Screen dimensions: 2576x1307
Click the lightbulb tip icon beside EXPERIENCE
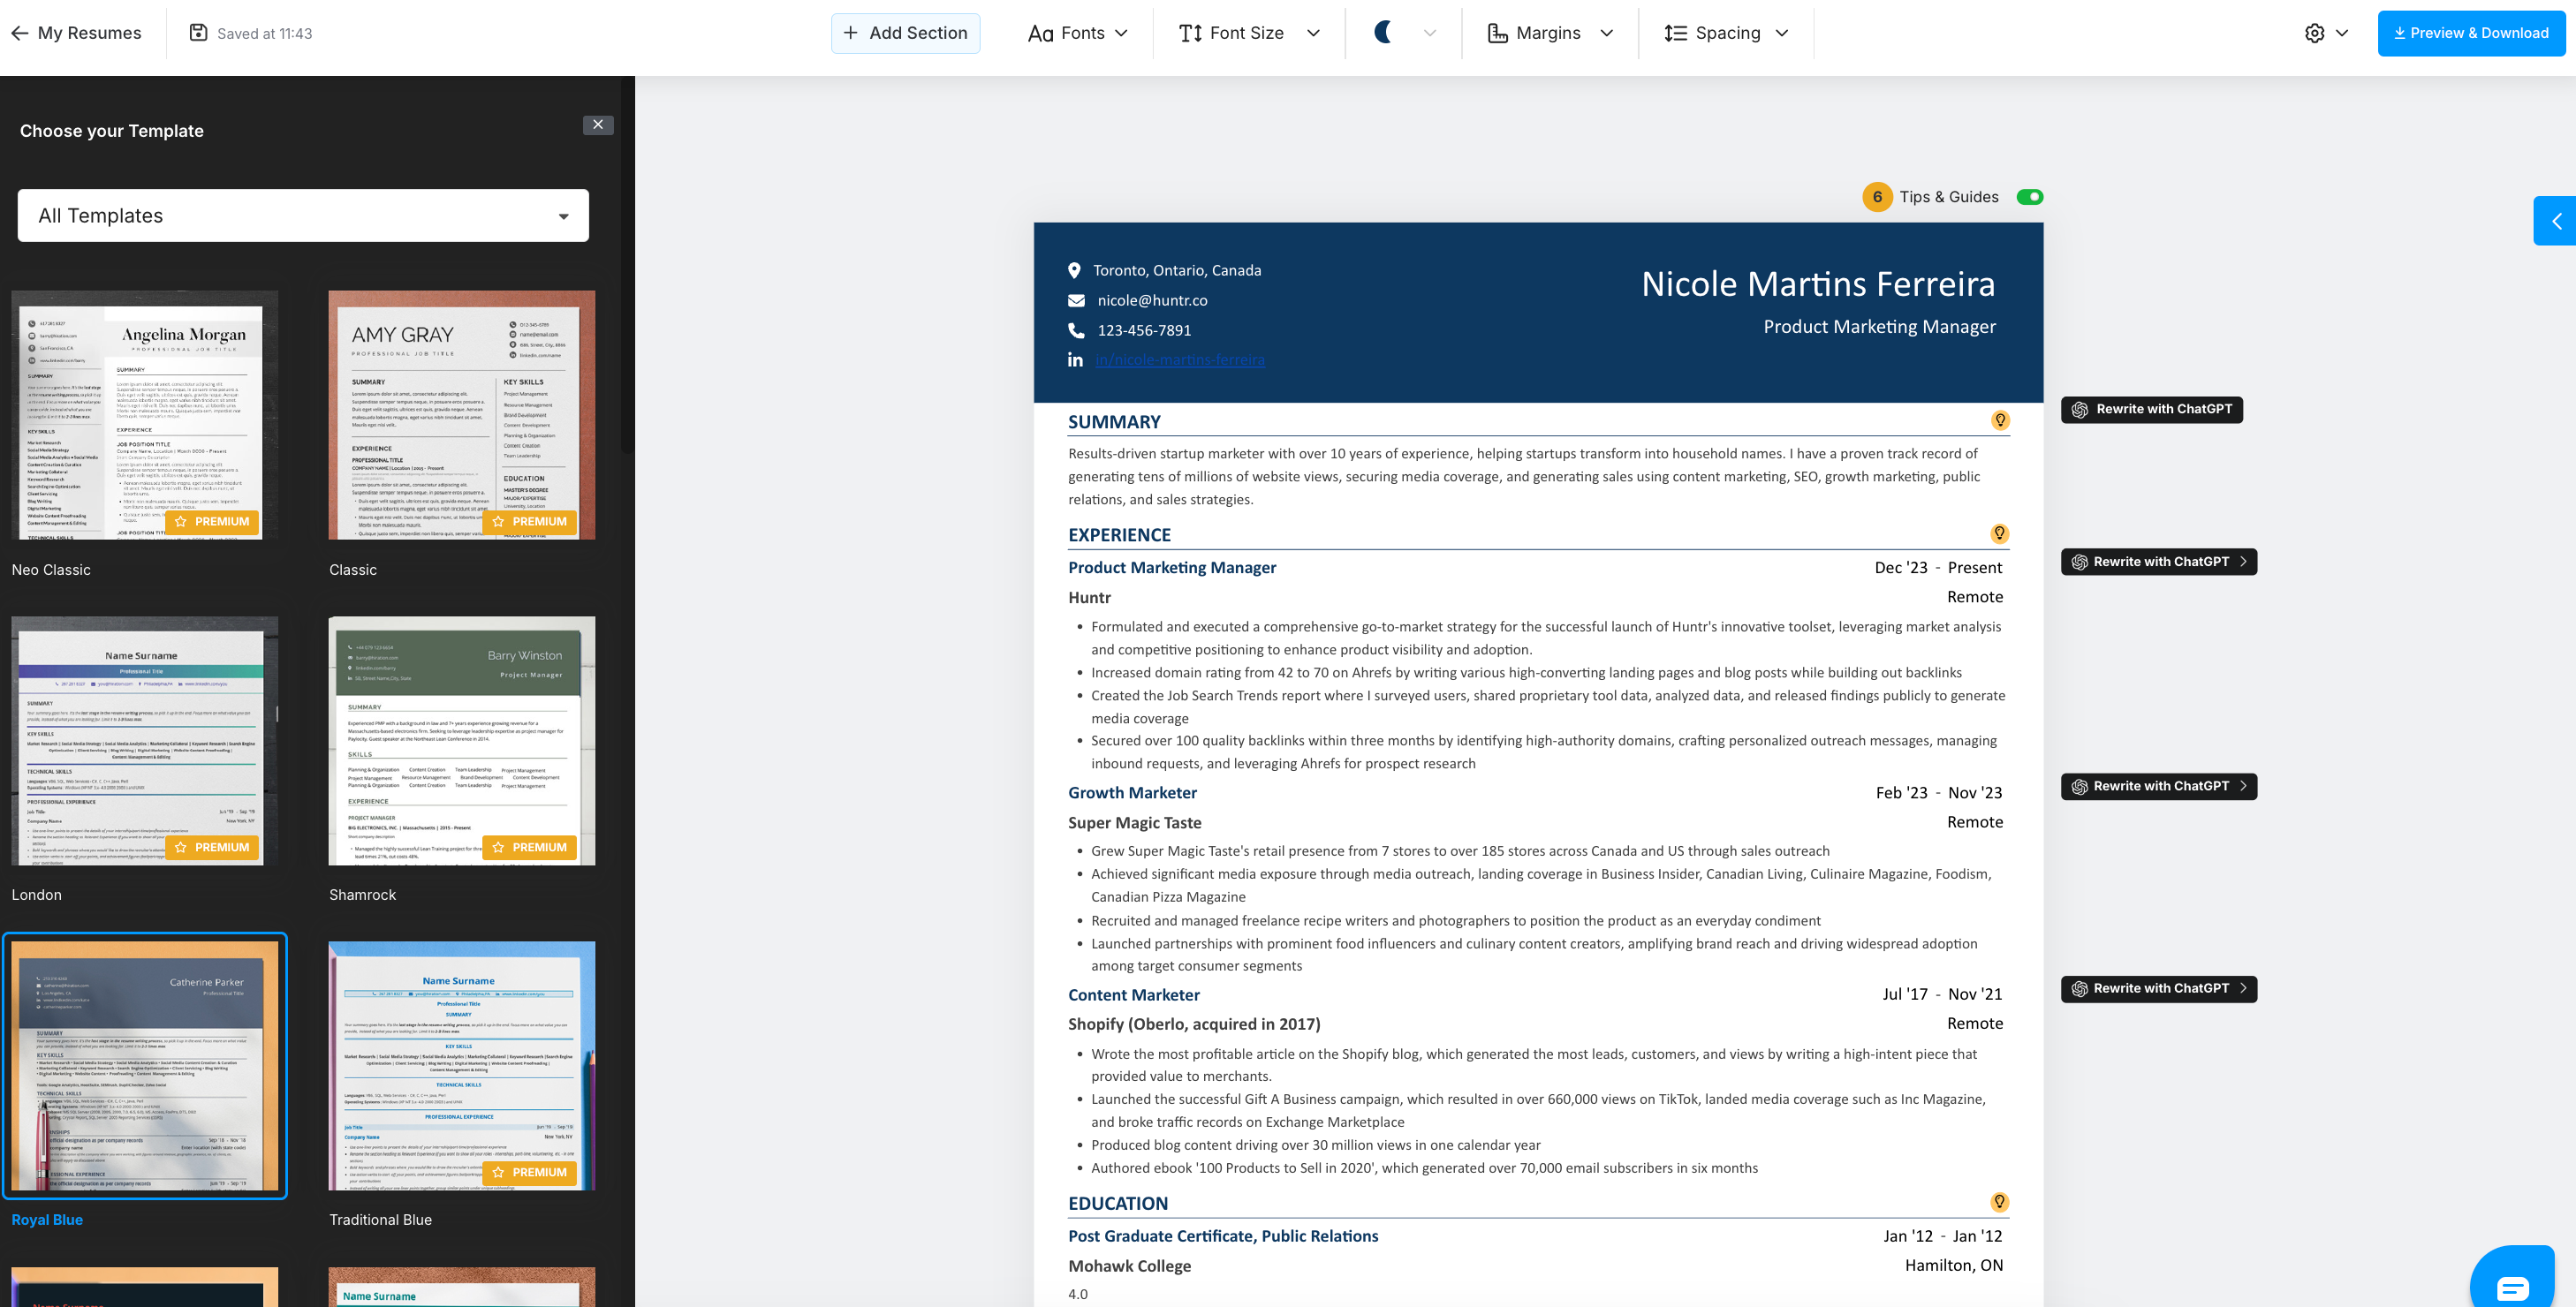[x=1999, y=534]
